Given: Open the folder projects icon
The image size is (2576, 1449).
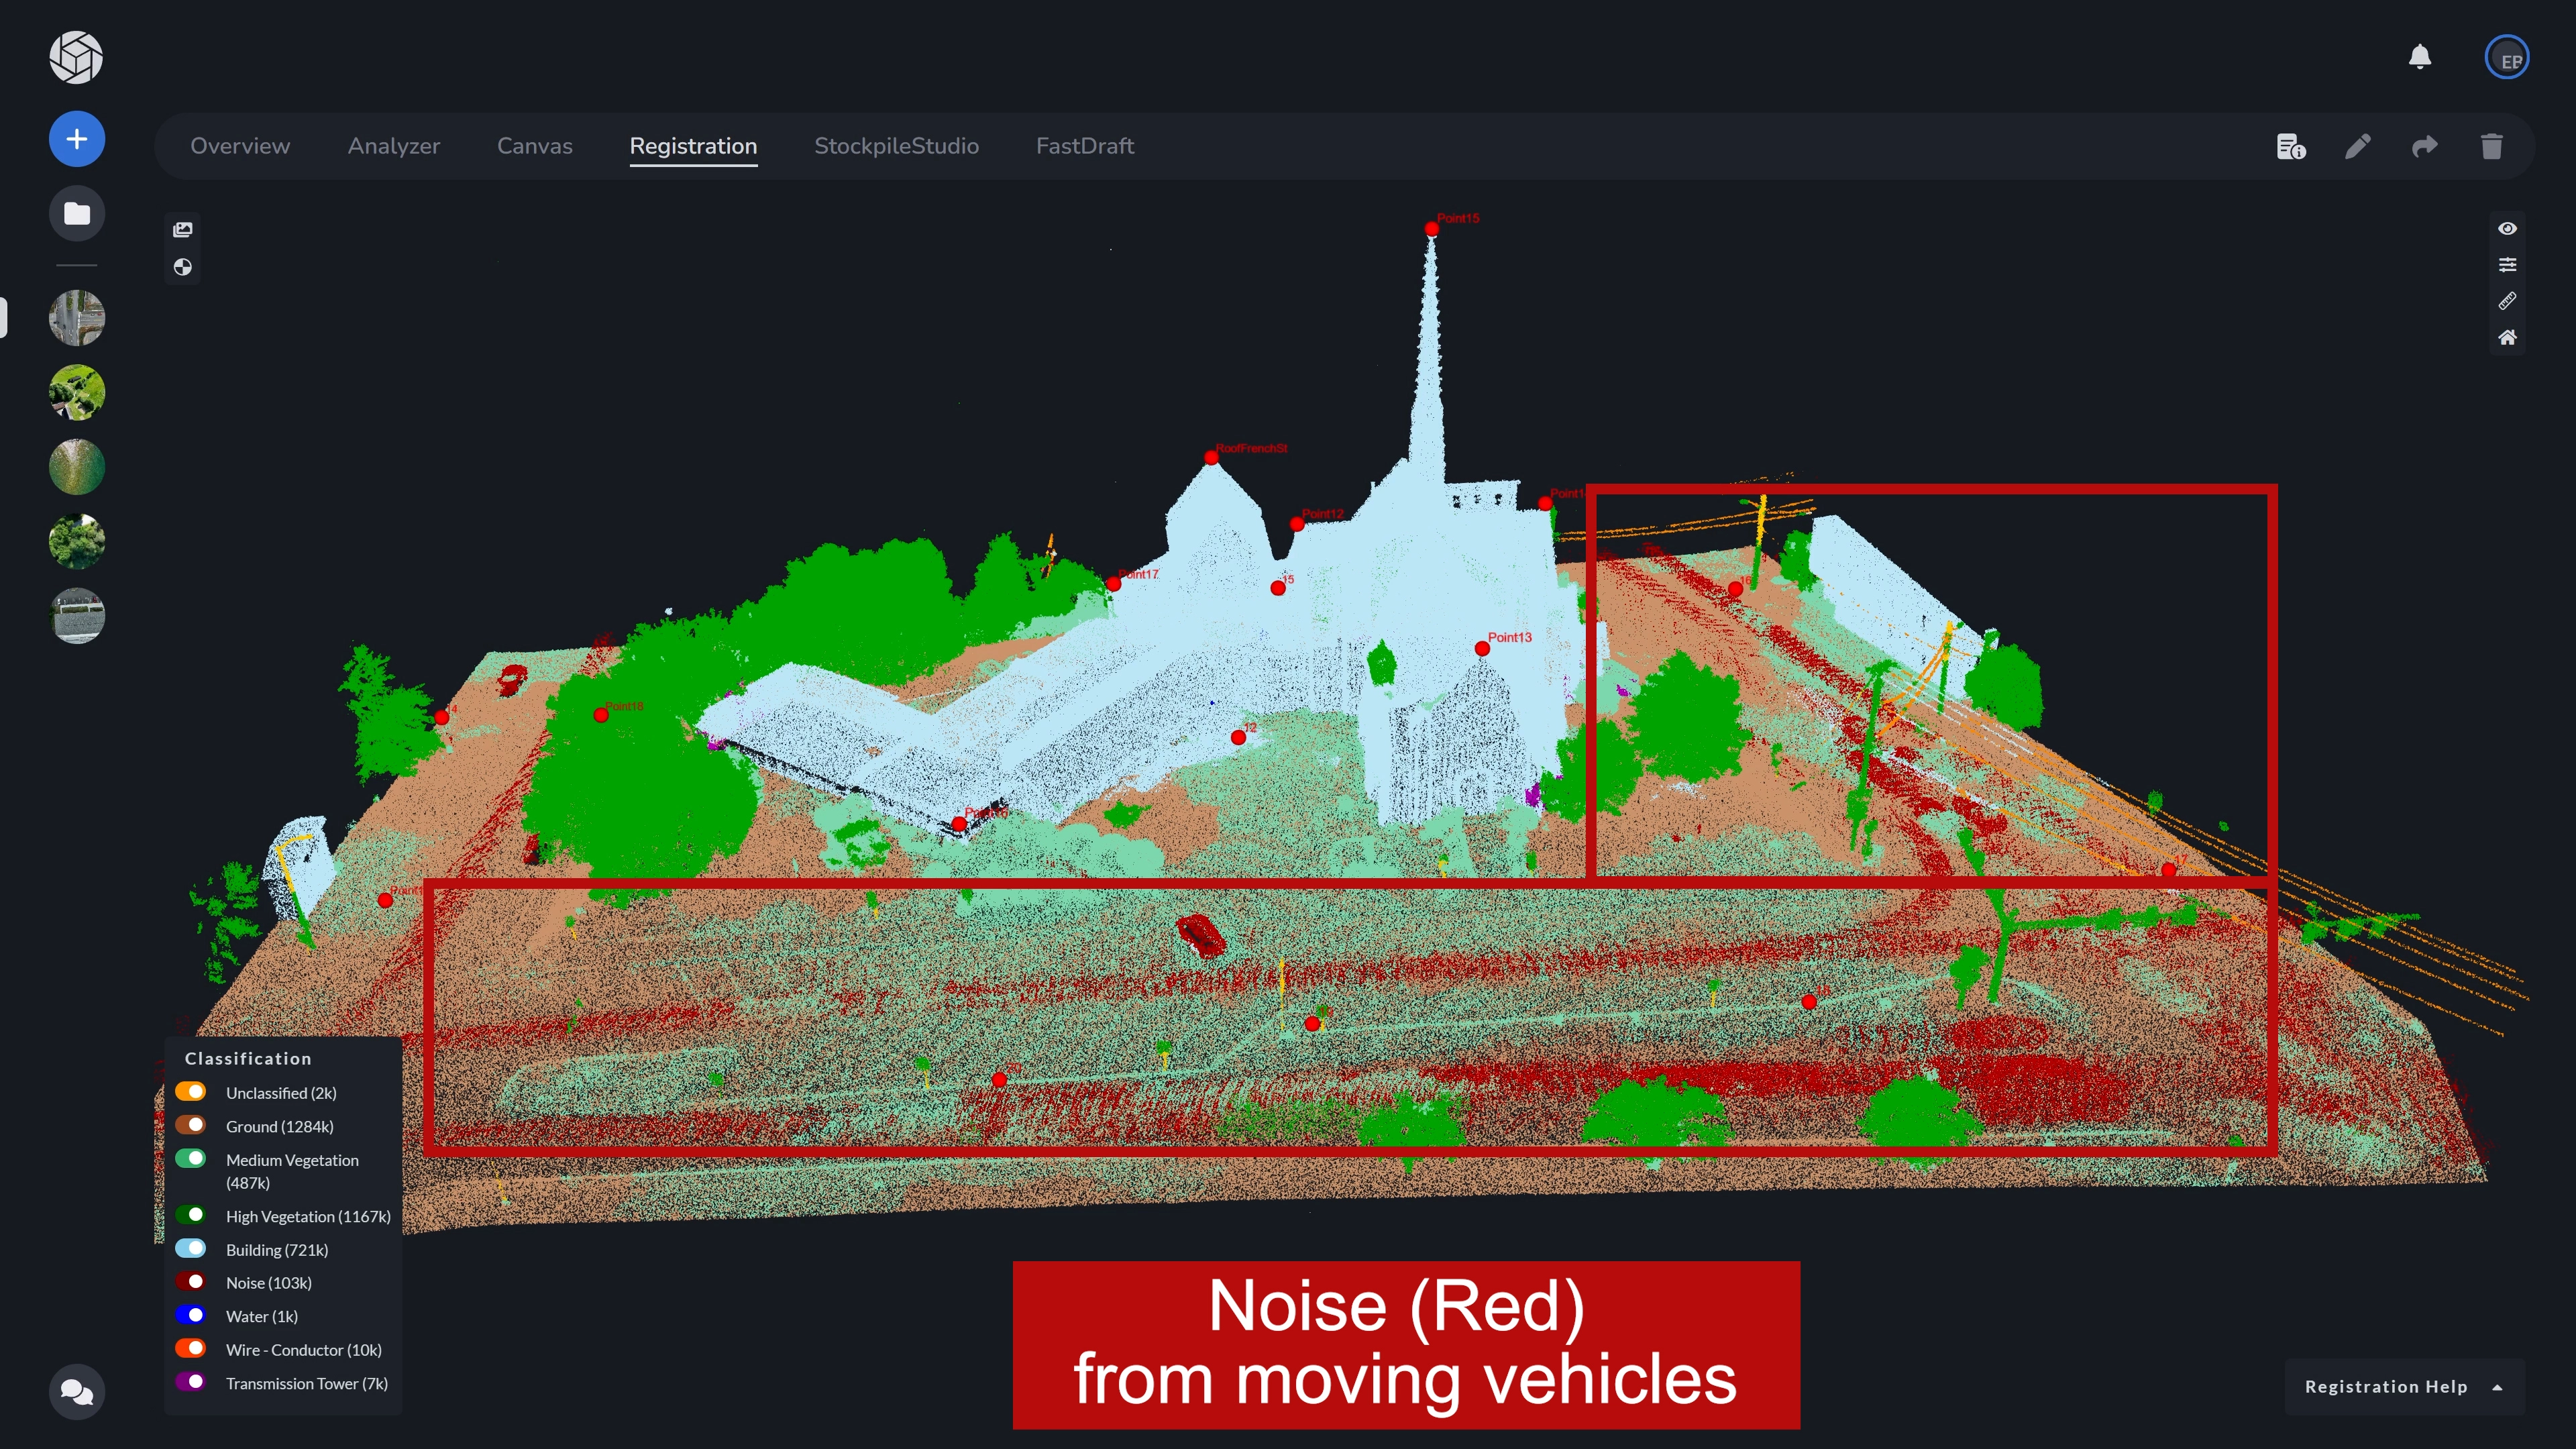Looking at the screenshot, I should pyautogui.click(x=77, y=213).
